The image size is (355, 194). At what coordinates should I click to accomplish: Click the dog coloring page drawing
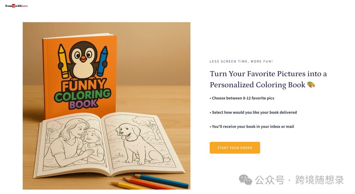click(139, 142)
